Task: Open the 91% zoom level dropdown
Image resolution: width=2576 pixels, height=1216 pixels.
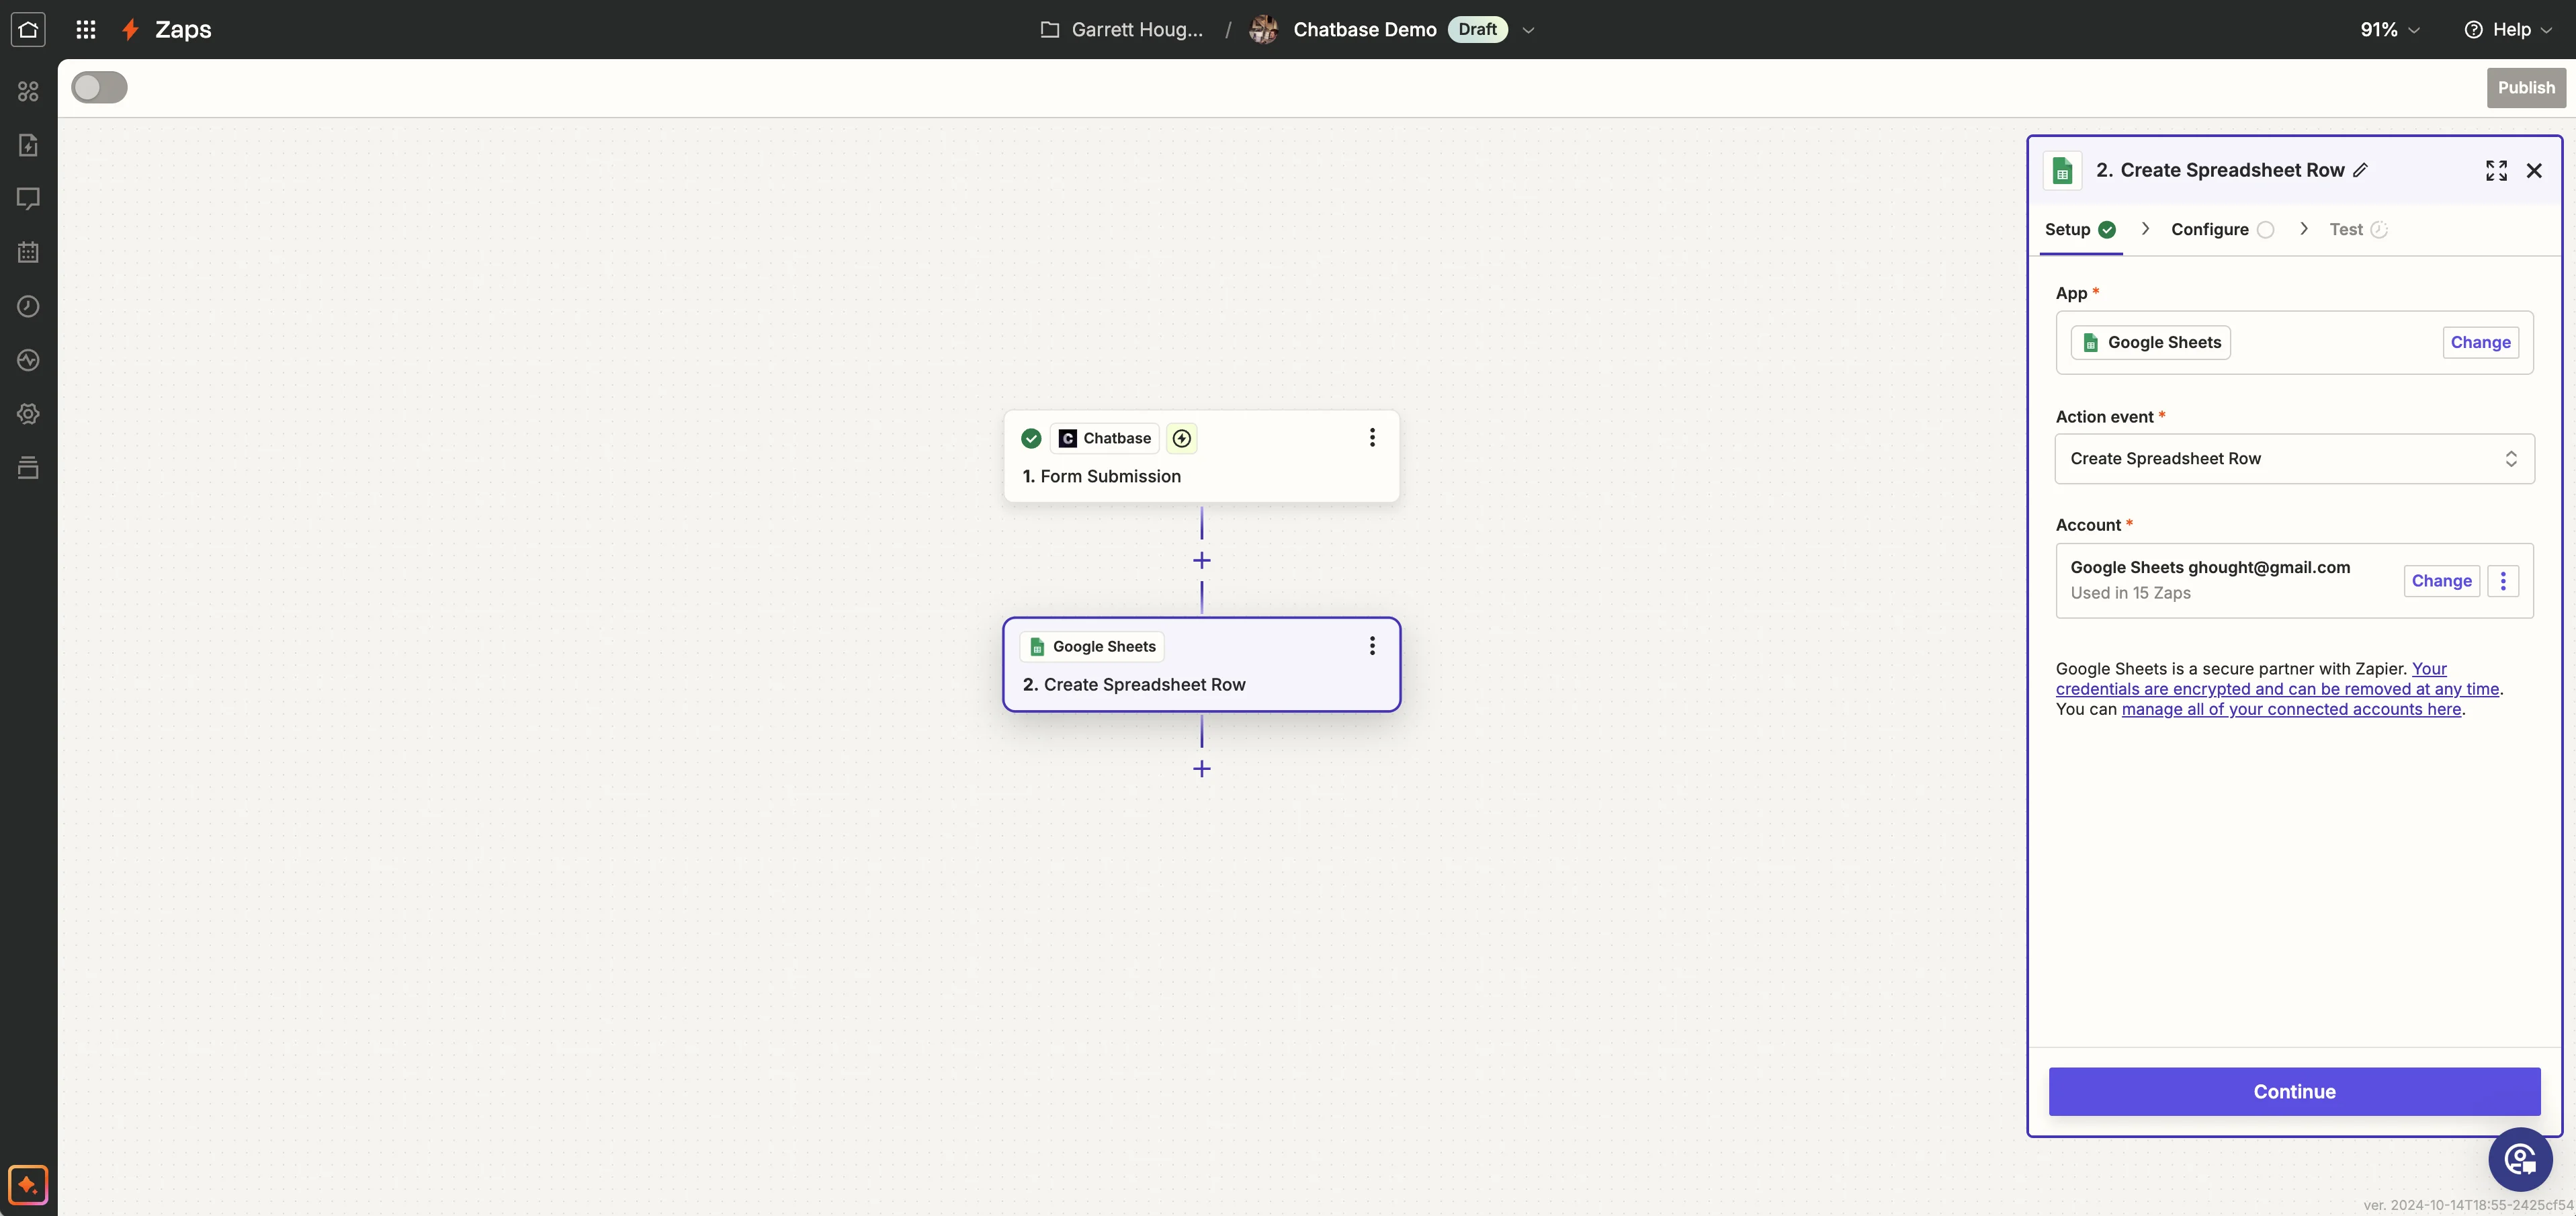Action: pos(2390,30)
